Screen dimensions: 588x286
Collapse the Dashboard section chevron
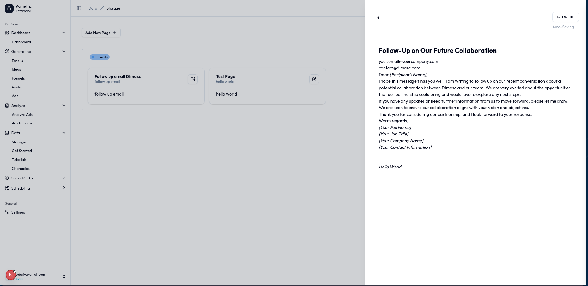pyautogui.click(x=64, y=33)
